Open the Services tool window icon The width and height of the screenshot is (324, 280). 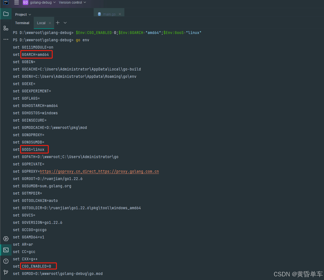click(6, 239)
